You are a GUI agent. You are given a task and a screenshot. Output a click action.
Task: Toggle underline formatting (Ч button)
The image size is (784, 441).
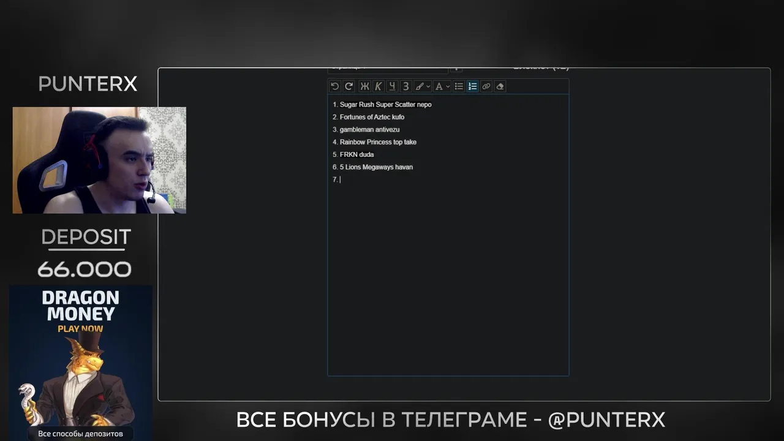[x=392, y=86]
